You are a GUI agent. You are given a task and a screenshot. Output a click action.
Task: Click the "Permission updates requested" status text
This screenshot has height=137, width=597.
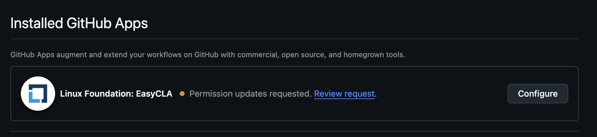coord(250,94)
